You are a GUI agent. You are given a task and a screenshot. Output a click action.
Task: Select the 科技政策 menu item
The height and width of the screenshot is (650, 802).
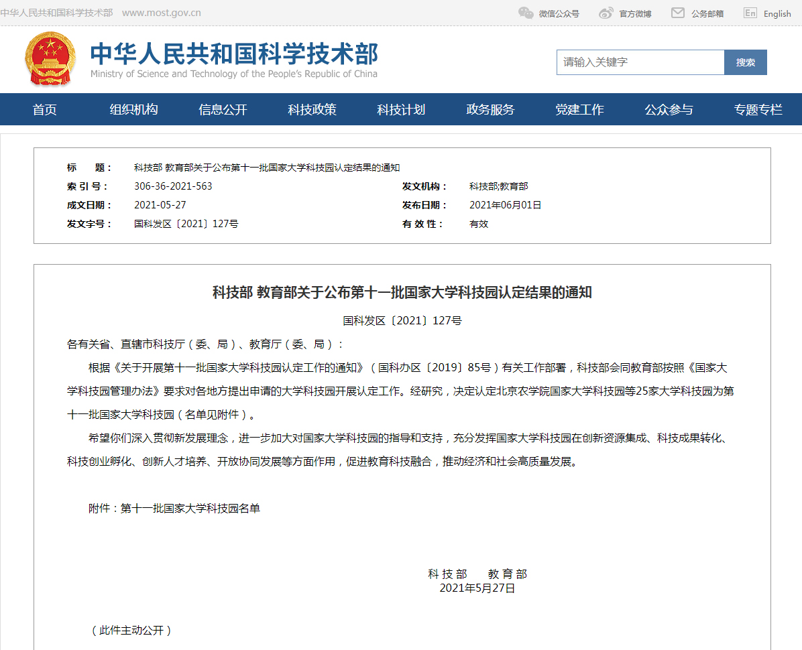312,110
